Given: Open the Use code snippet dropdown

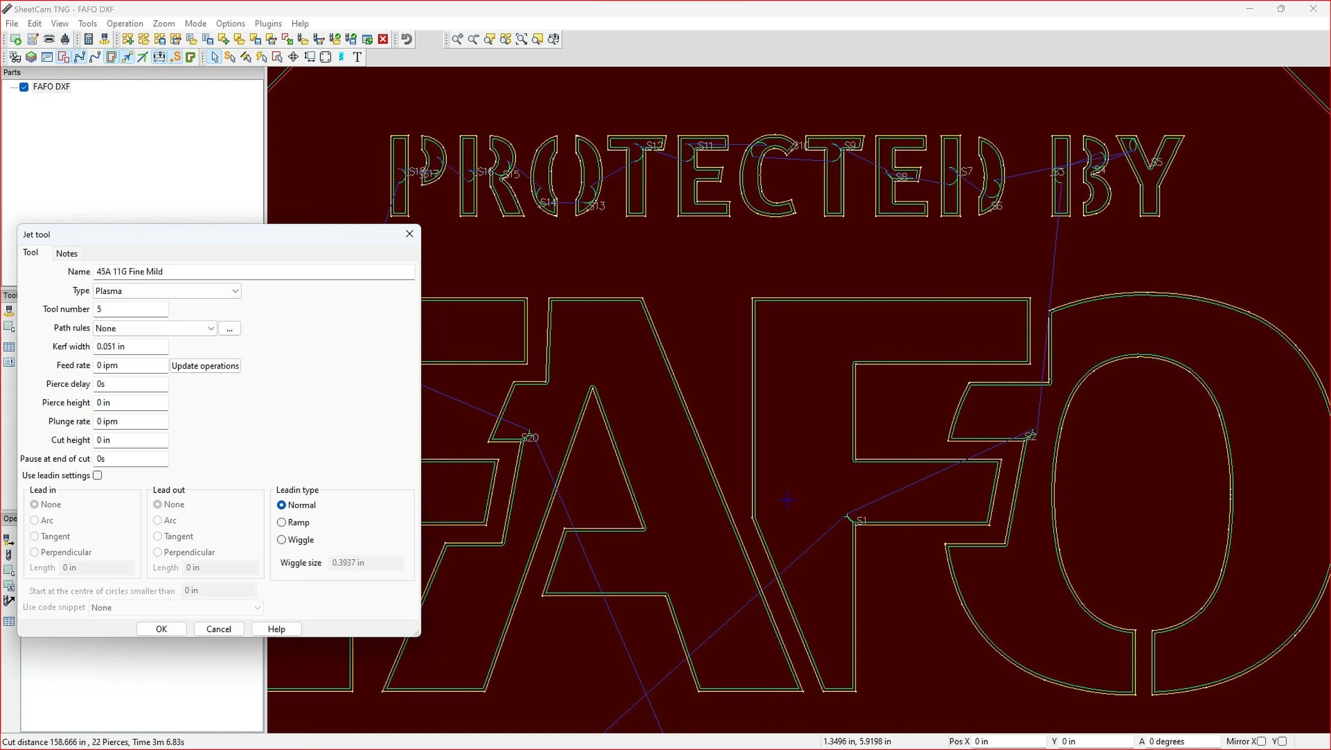Looking at the screenshot, I should click(176, 607).
